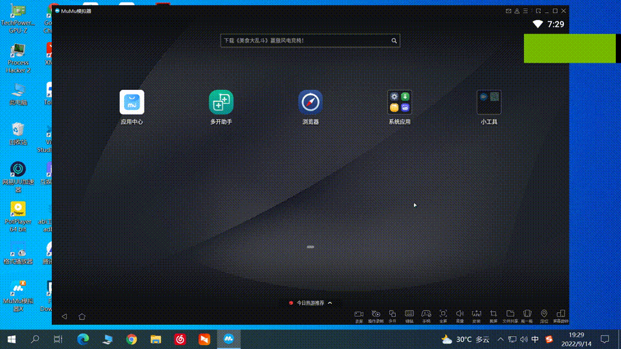
Task: Select the TechPowerUp GPU-Z desktop icon
Action: pyautogui.click(x=18, y=19)
